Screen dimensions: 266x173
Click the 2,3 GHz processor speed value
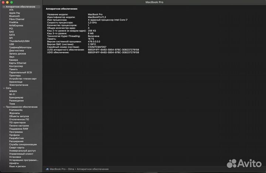pos(92,23)
